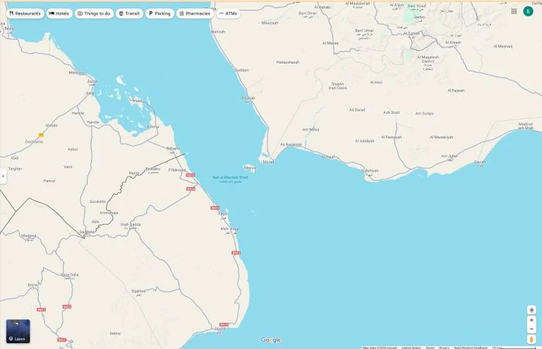The image size is (542, 349).
Task: Zoom out with the minus button
Action: click(x=531, y=329)
